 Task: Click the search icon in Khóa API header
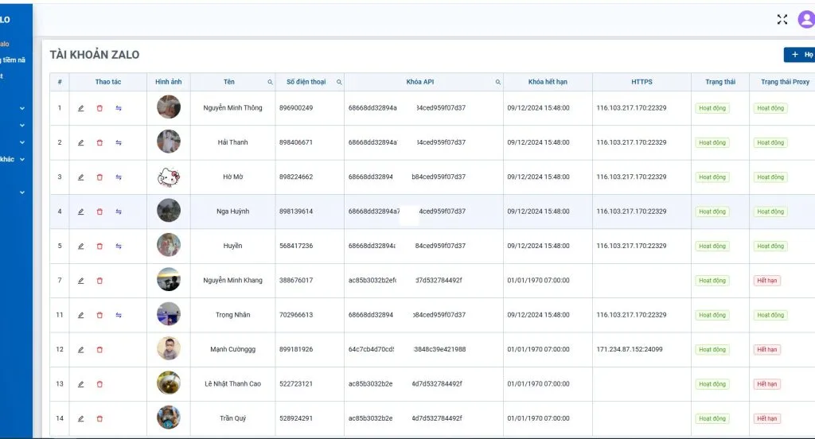[x=498, y=82]
